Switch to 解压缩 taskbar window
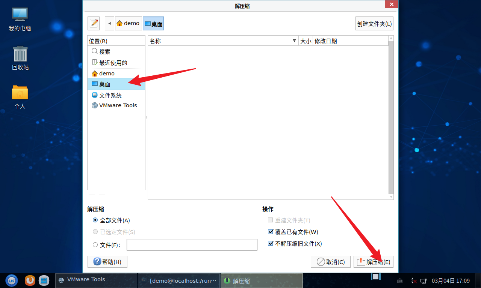Screen dimensions: 481x288 coord(262,280)
